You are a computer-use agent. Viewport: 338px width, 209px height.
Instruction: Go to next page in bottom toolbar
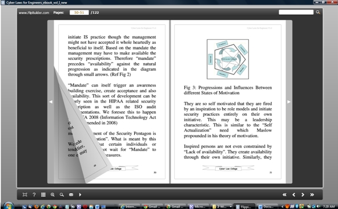[x=303, y=195]
